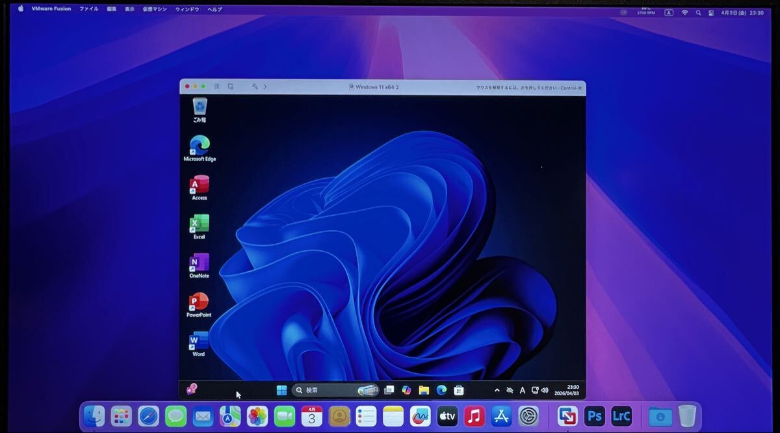Image resolution: width=780 pixels, height=433 pixels.
Task: Click the PowerPoint desktop shortcut
Action: coord(199,302)
